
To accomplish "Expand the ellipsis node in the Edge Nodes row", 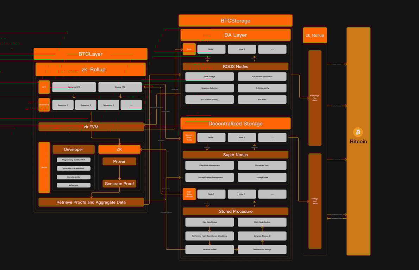I will click(272, 194).
